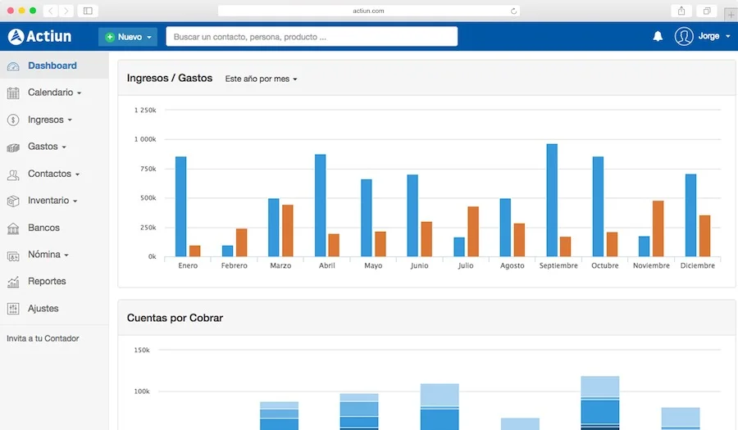Click the blue Diciembre income bar

tap(691, 215)
